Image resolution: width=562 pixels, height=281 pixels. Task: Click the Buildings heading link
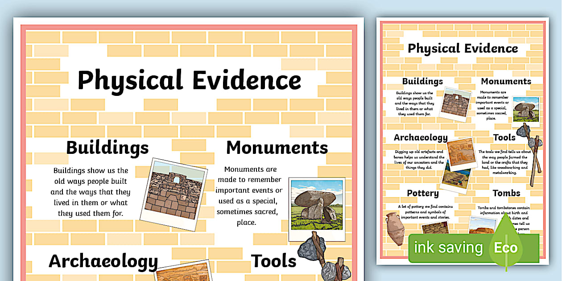[107, 147]
